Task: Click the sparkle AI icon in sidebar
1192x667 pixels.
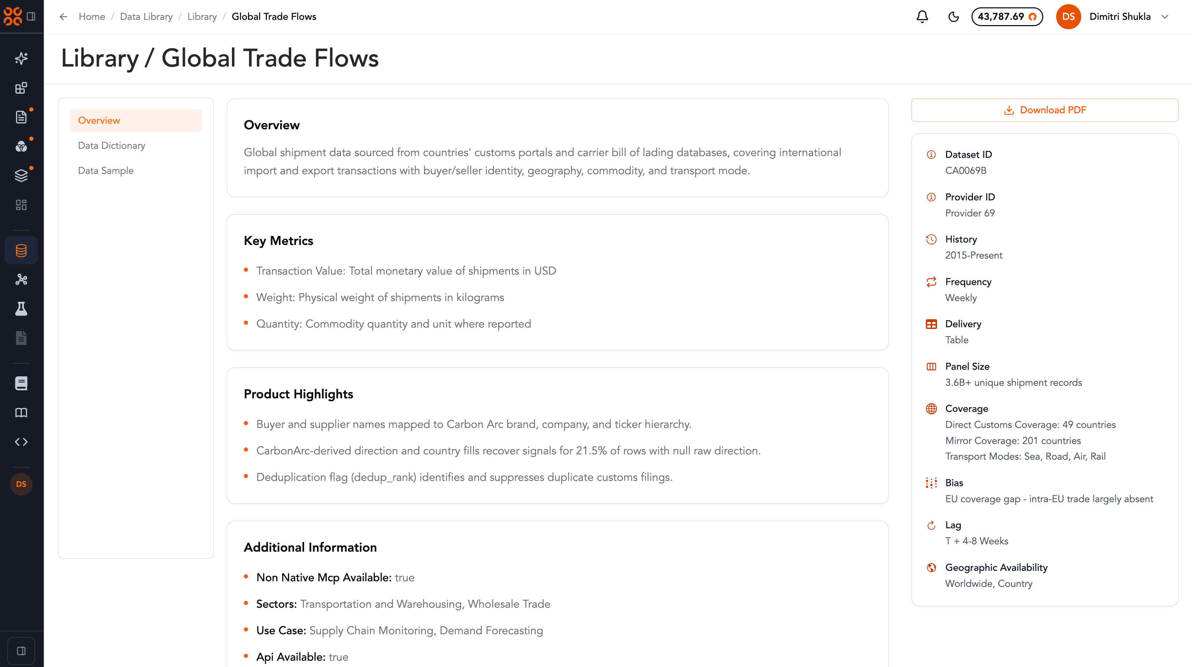Action: 21,58
